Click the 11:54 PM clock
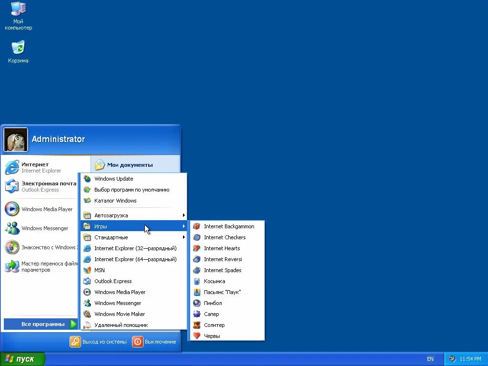 pyautogui.click(x=470, y=359)
